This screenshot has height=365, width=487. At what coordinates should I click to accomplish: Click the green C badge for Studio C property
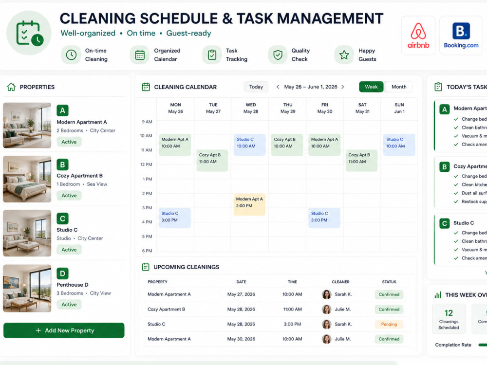pos(62,219)
